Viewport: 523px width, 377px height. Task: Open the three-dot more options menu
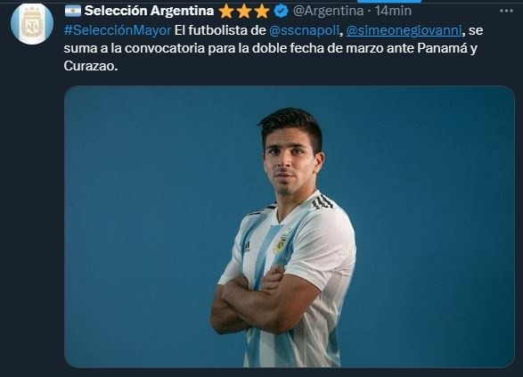[x=506, y=11]
